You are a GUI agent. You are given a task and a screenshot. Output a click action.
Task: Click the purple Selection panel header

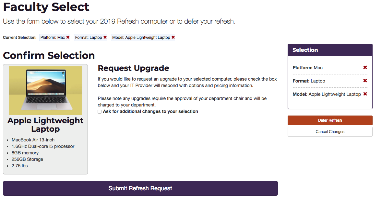[x=330, y=50]
